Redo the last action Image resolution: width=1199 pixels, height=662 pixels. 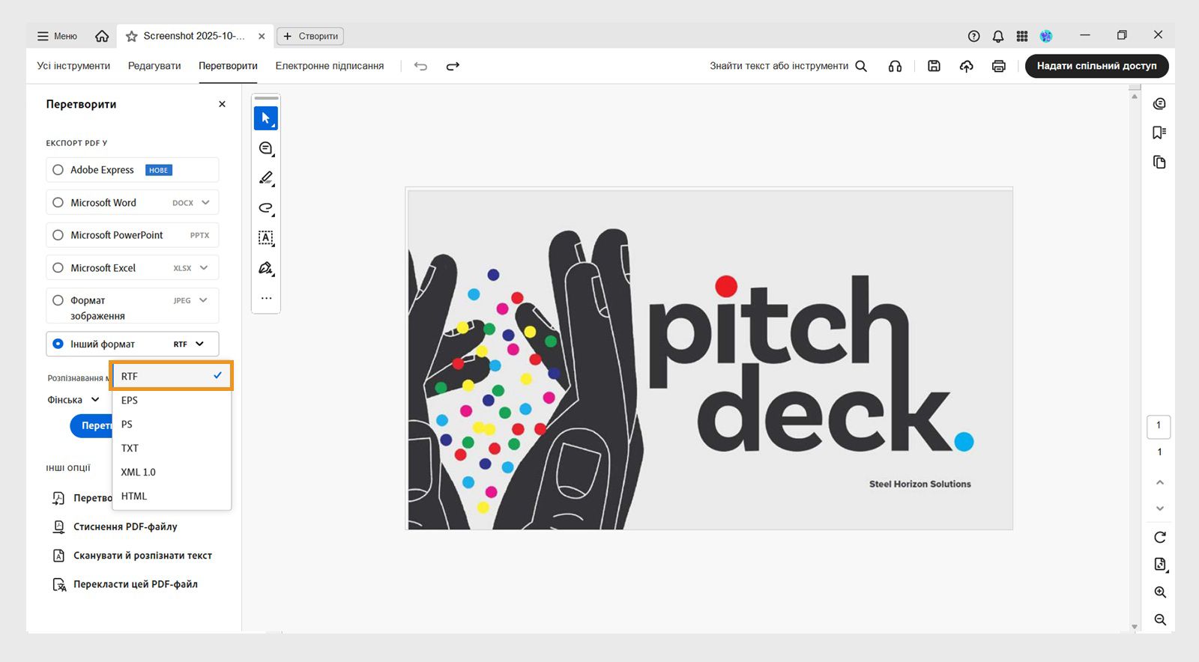coord(453,66)
